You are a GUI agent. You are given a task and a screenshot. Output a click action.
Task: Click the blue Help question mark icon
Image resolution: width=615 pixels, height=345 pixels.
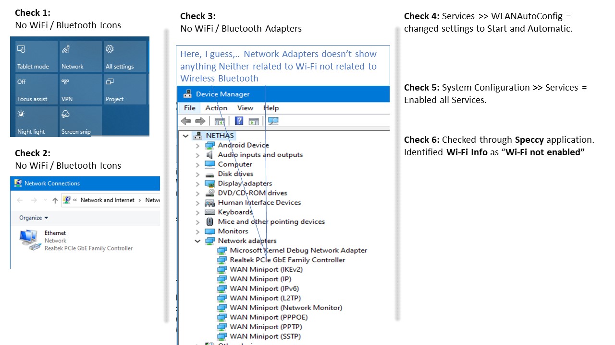point(239,121)
